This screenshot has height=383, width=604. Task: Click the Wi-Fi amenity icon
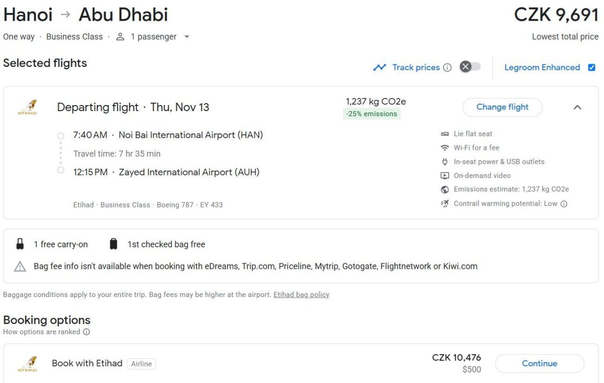coord(444,148)
